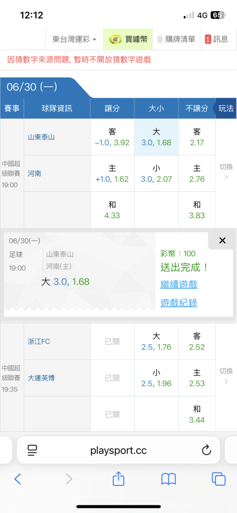Open Safari bookmarks book icon
The height and width of the screenshot is (513, 237).
pyautogui.click(x=169, y=479)
